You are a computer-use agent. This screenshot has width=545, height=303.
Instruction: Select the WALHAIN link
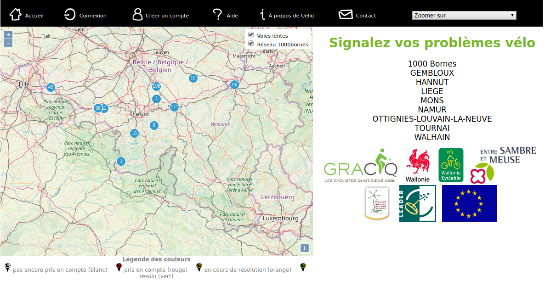coord(432,137)
